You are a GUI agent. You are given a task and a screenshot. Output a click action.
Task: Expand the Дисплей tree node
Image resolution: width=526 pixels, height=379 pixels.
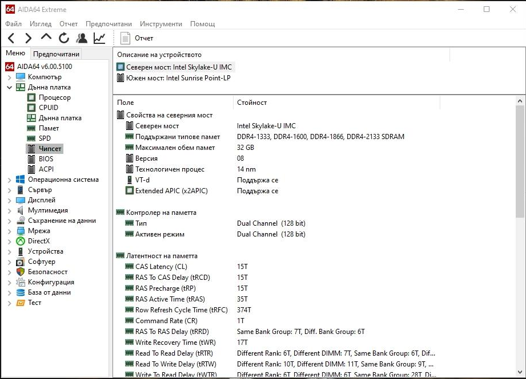(9, 201)
